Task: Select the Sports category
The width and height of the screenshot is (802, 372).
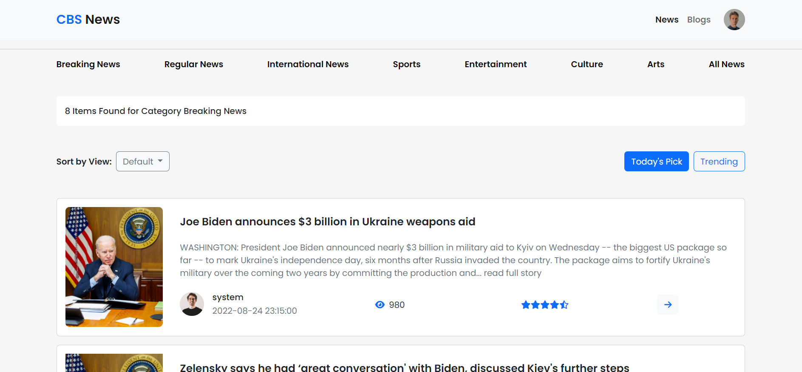Action: 406,64
